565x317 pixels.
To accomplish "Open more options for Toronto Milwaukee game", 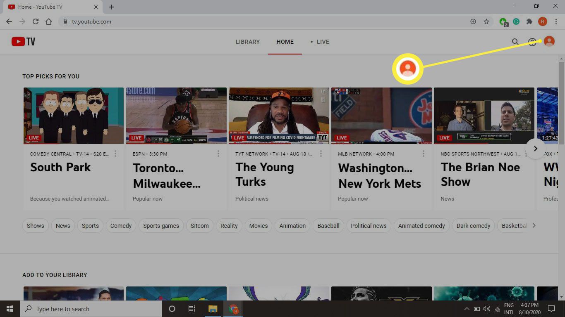I will pos(218,154).
